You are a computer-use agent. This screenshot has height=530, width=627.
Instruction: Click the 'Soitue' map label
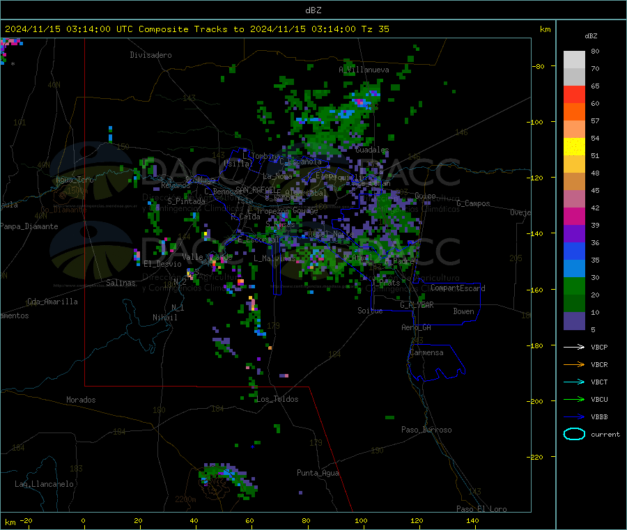point(370,311)
